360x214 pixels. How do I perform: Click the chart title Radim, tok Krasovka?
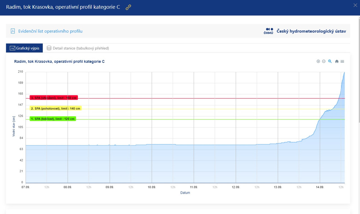click(59, 61)
